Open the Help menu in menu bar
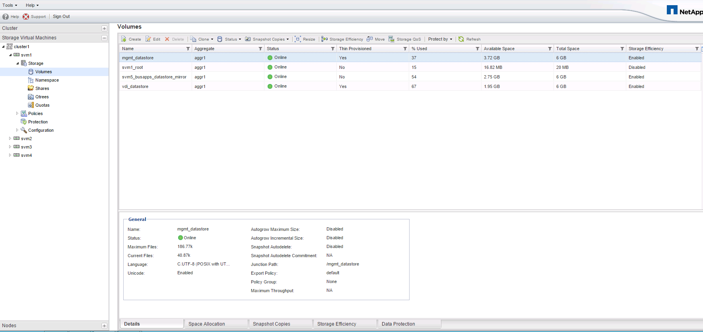This screenshot has width=703, height=332. coord(32,5)
